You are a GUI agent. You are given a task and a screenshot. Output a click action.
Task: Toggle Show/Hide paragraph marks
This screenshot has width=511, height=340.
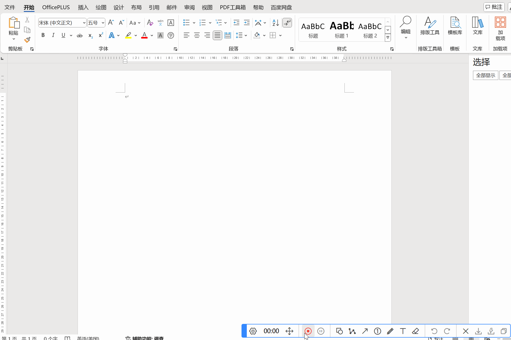click(x=287, y=23)
